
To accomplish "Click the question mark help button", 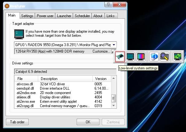I will (x=108, y=4).
